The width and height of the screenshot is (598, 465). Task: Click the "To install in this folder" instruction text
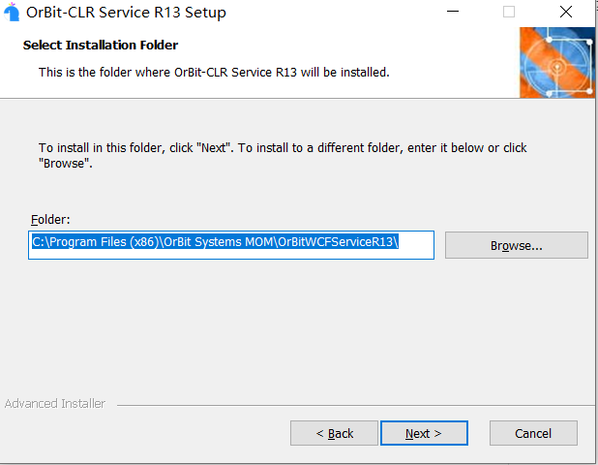[x=283, y=155]
